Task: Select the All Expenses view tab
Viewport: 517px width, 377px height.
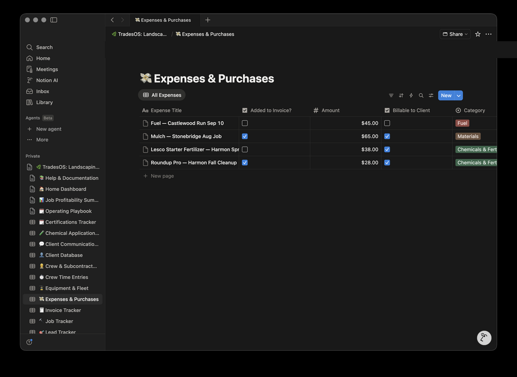Action: 162,95
